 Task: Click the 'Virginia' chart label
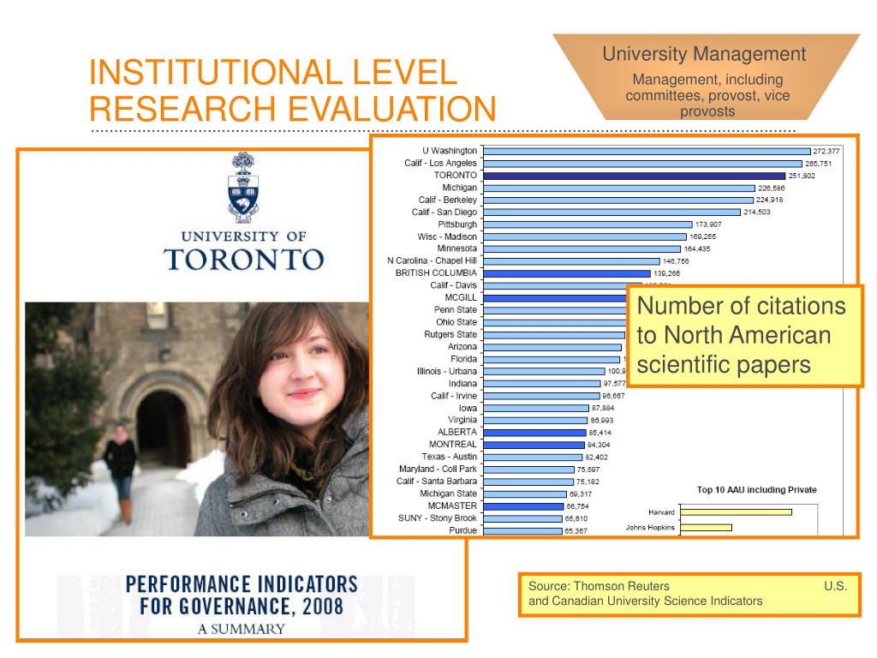462,420
